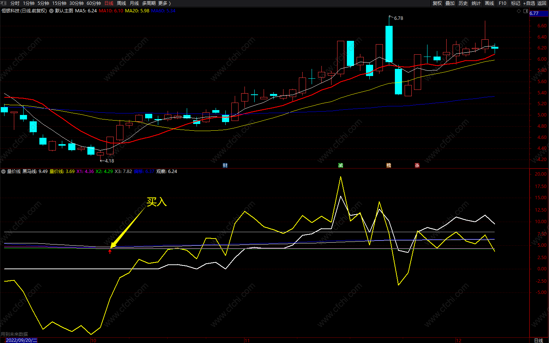Click the 榜 event marker icon
Screen dimensions: 549x343
click(x=388, y=165)
